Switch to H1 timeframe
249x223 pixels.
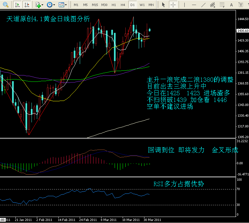click(x=114, y=5)
